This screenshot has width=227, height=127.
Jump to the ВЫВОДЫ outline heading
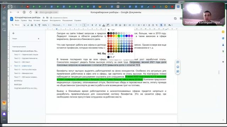click(x=18, y=85)
